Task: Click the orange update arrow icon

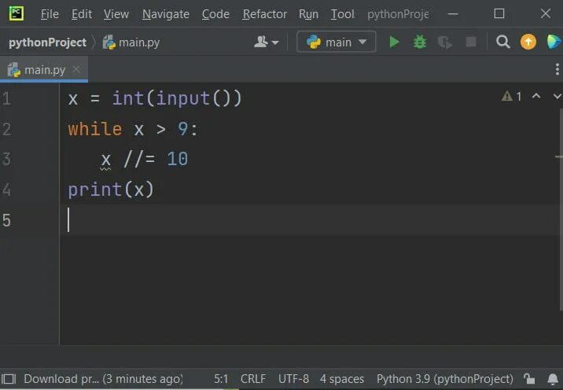Action: click(x=528, y=42)
